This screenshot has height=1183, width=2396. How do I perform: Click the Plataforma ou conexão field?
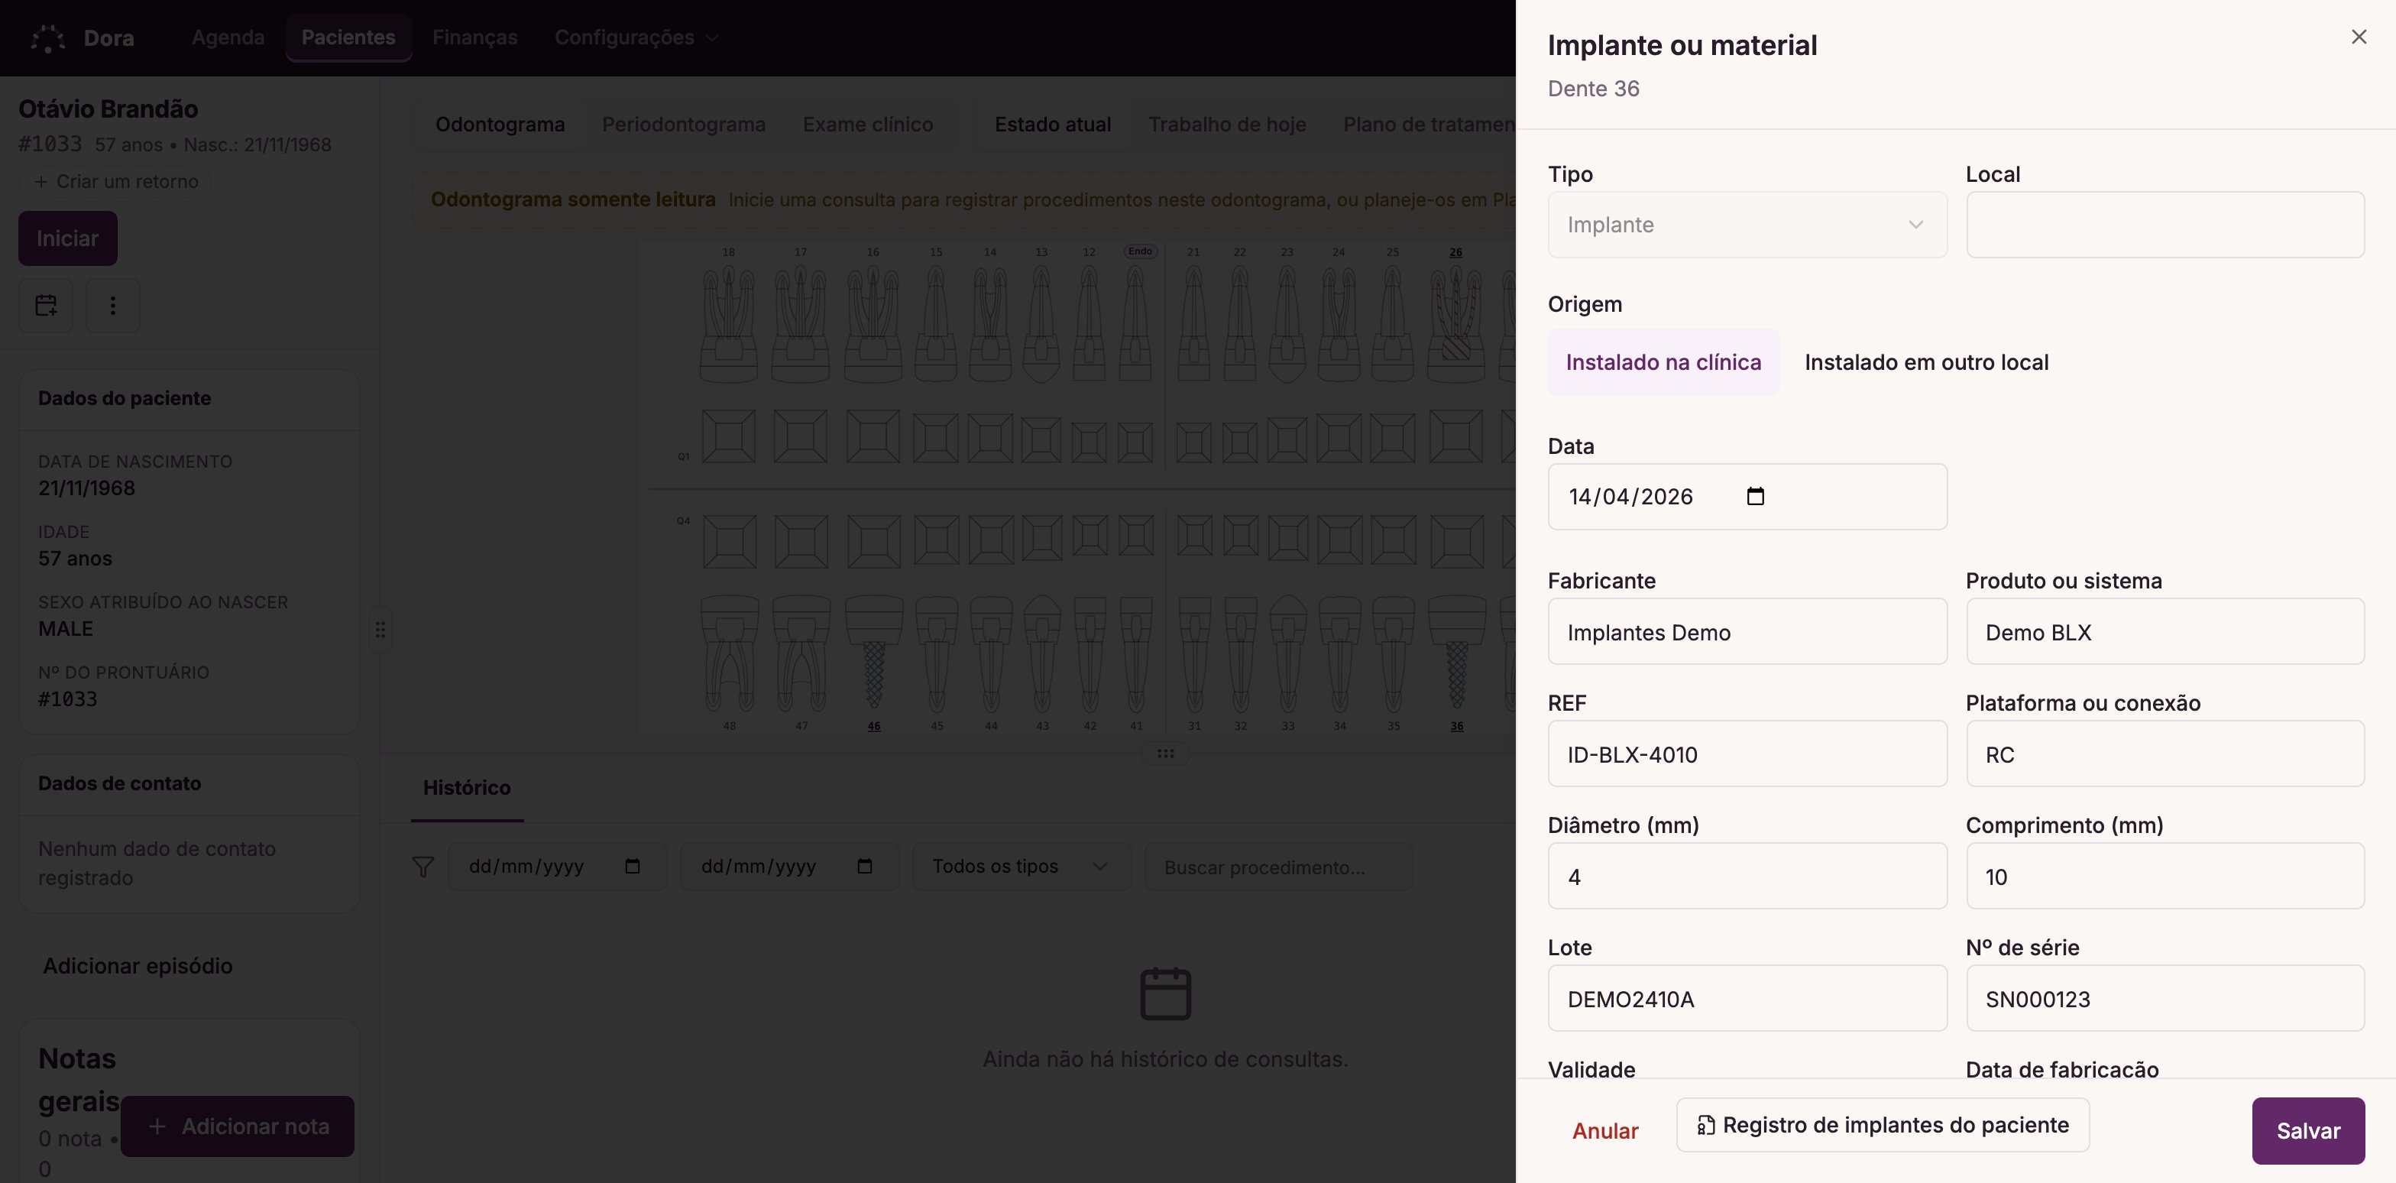pos(2164,754)
